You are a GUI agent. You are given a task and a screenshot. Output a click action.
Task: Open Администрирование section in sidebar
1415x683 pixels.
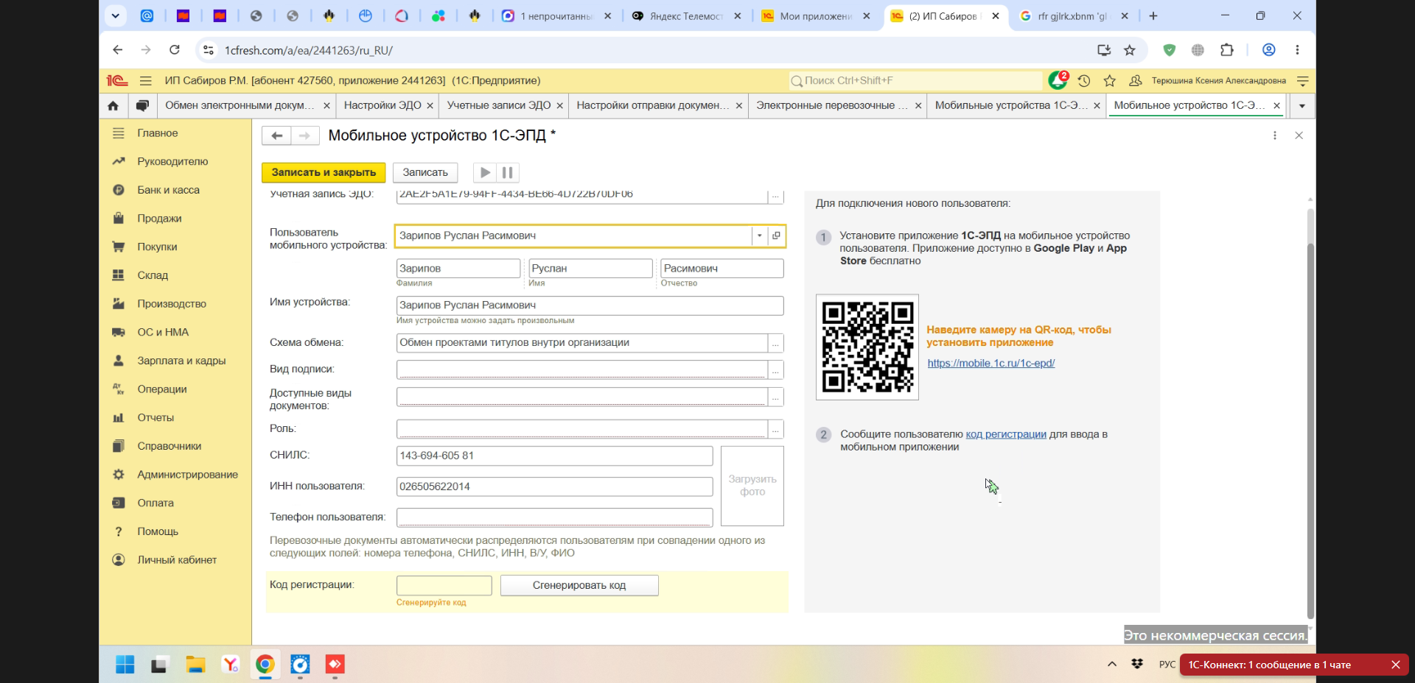pos(175,475)
